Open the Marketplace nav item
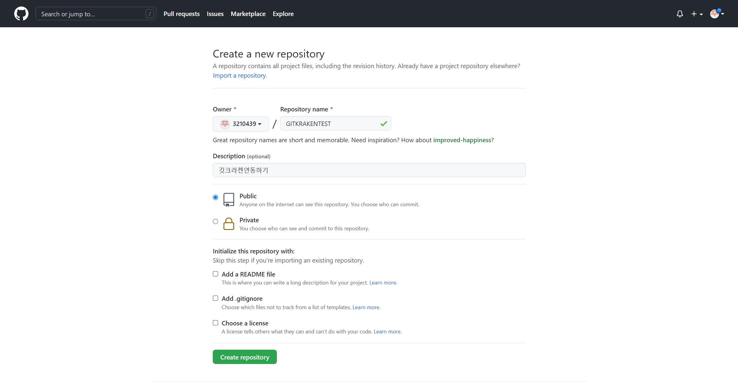 coord(248,14)
